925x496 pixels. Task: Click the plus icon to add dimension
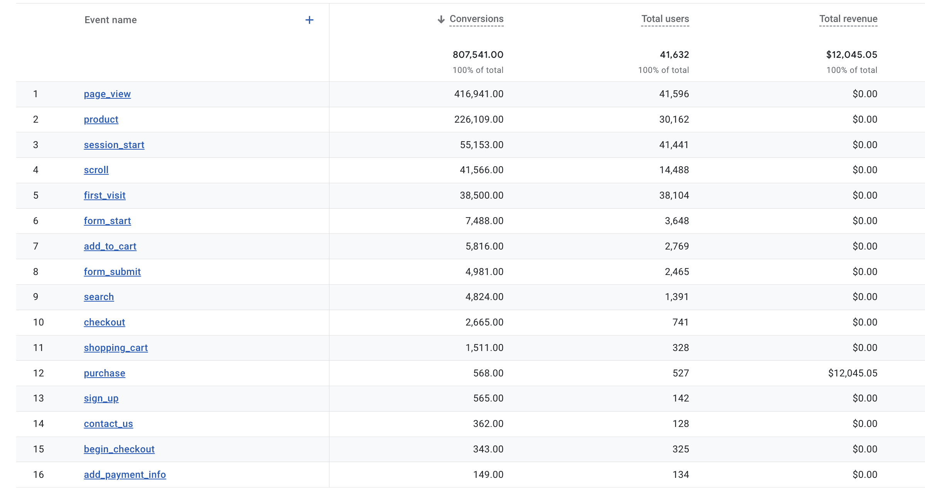pyautogui.click(x=309, y=20)
